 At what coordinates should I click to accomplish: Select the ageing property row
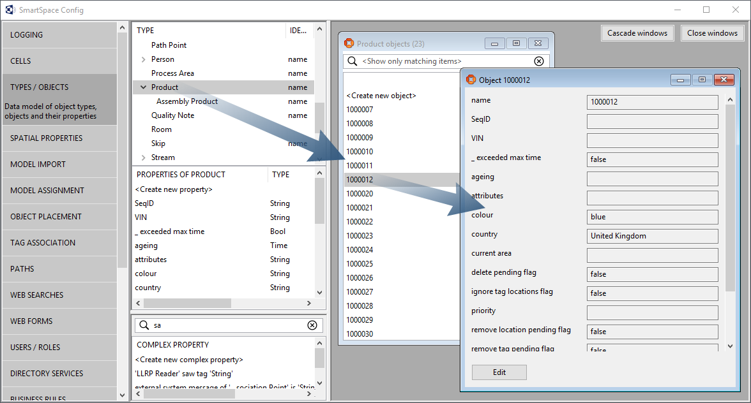pyautogui.click(x=224, y=245)
